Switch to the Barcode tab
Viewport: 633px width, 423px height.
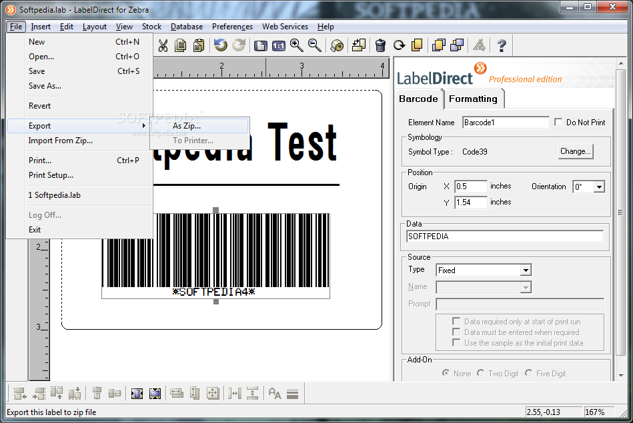pos(418,99)
